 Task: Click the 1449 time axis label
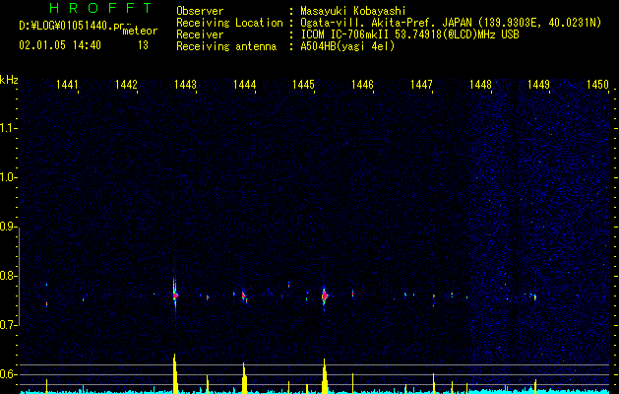point(539,85)
